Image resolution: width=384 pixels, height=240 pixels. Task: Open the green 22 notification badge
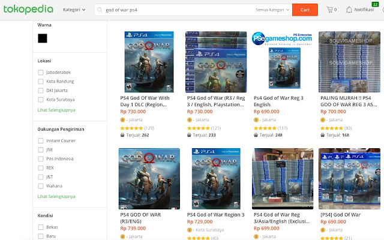coord(375,4)
